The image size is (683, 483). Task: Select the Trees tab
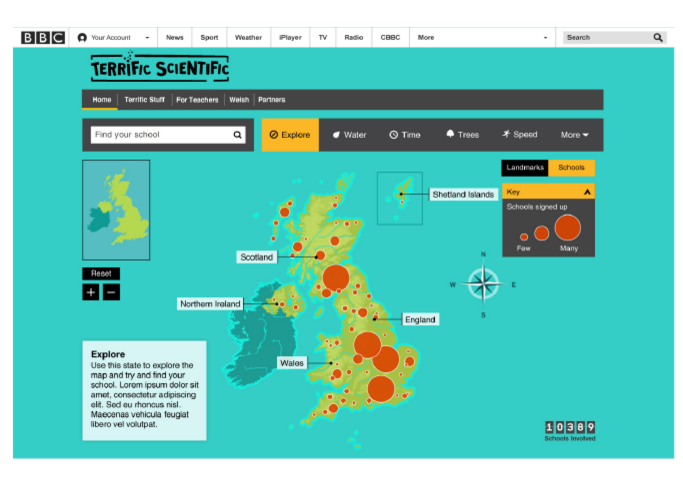pos(463,135)
